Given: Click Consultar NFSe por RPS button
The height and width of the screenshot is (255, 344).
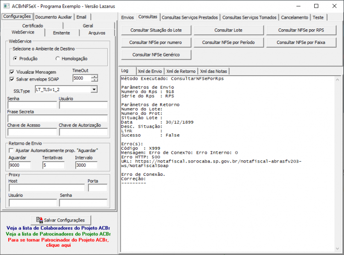Looking at the screenshot, I should pyautogui.click(x=301, y=30).
